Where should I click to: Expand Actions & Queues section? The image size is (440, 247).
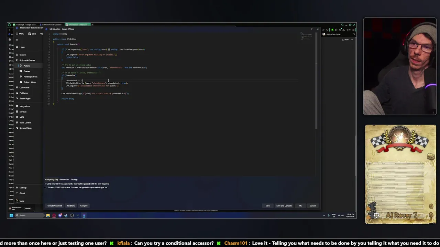pyautogui.click(x=27, y=60)
